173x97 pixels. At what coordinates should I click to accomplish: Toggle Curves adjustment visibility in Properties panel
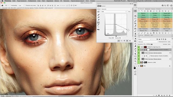[127, 41]
